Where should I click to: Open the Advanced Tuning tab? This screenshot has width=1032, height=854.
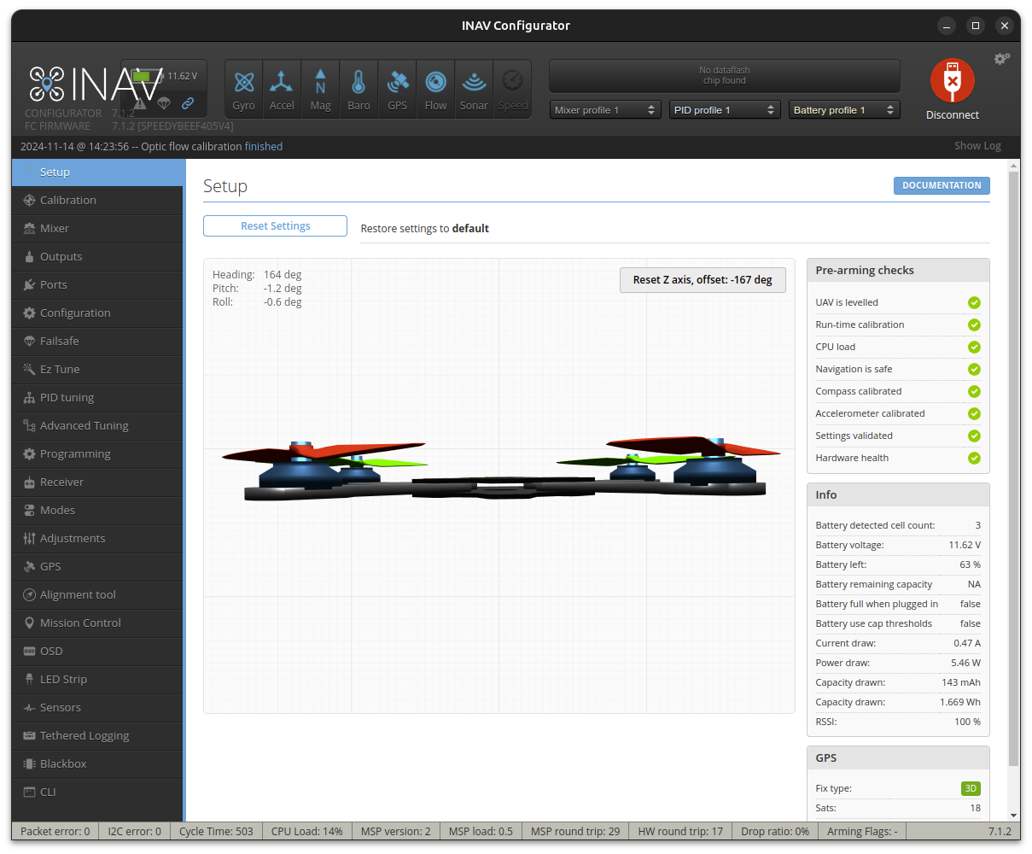click(97, 425)
